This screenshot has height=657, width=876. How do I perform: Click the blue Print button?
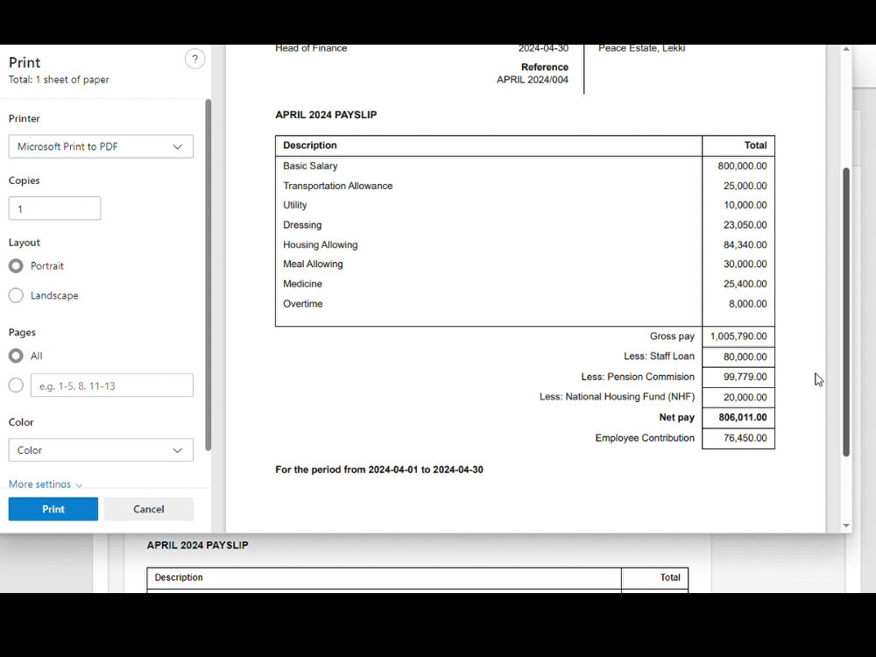tap(53, 509)
